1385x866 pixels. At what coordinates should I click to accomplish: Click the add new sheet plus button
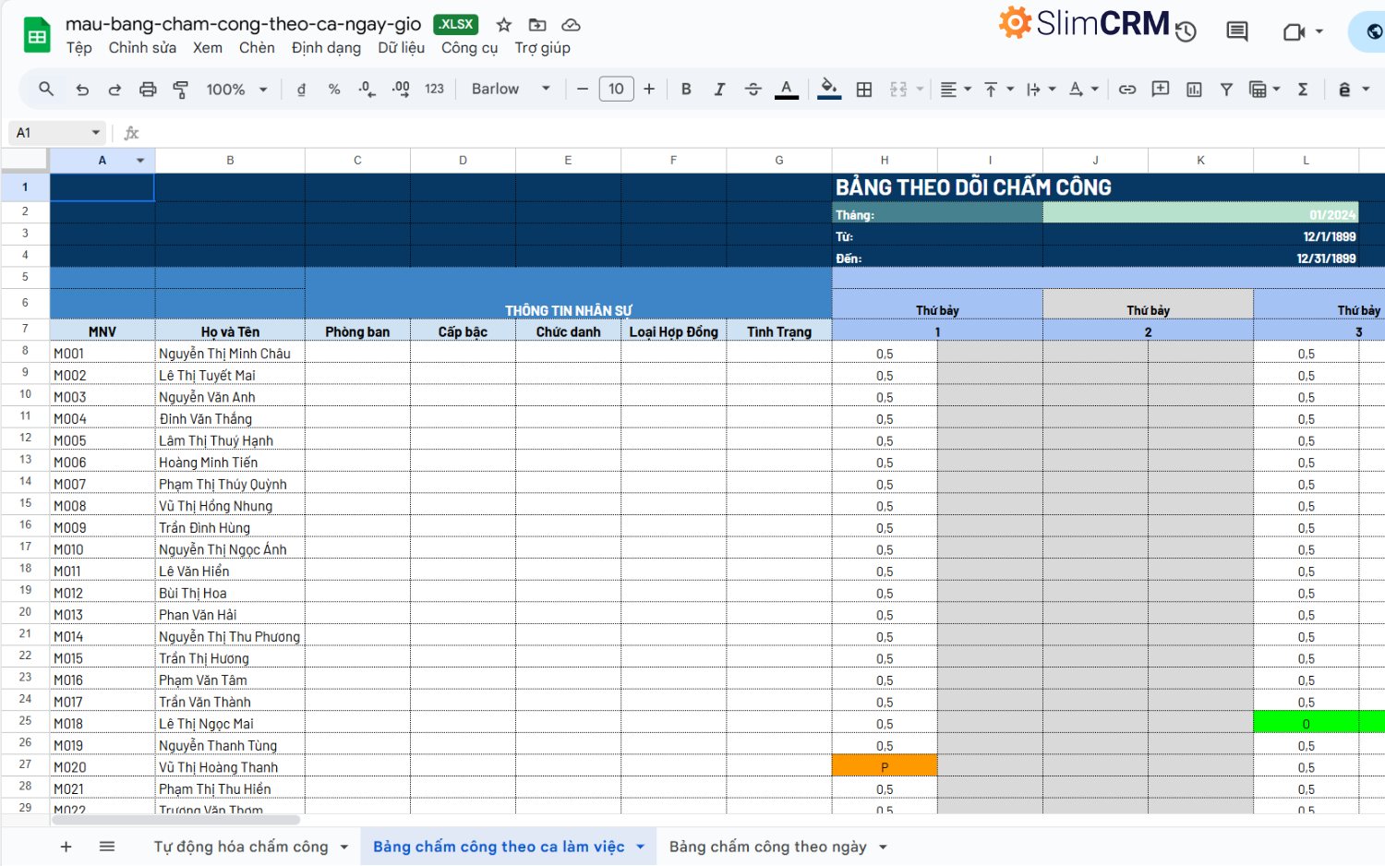pos(66,847)
